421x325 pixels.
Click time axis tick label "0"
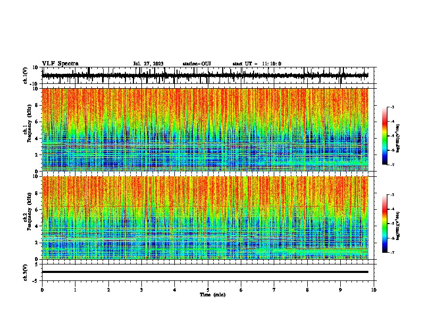[x=42, y=290]
